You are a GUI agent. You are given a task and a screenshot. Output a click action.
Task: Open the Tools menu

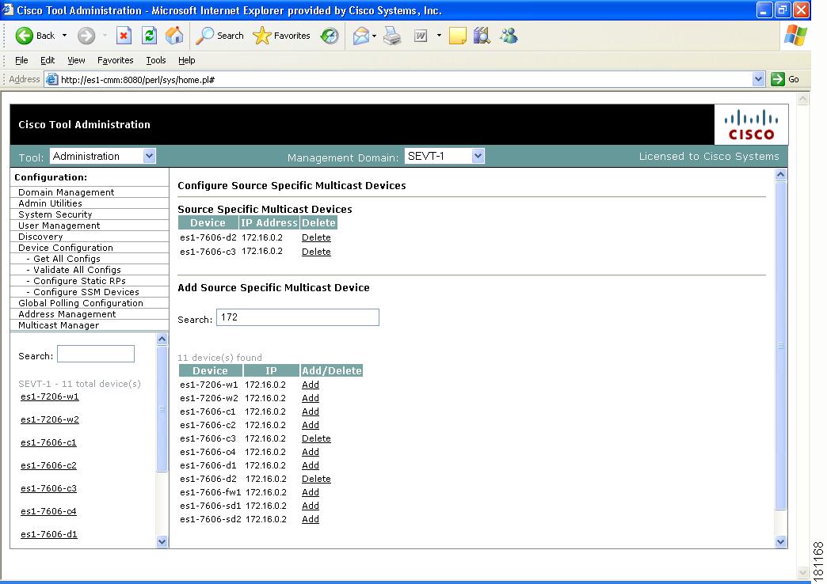155,60
